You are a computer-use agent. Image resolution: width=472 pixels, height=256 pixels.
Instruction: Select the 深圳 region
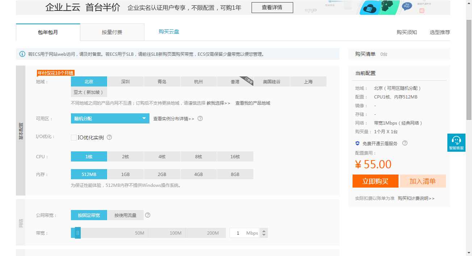126,81
